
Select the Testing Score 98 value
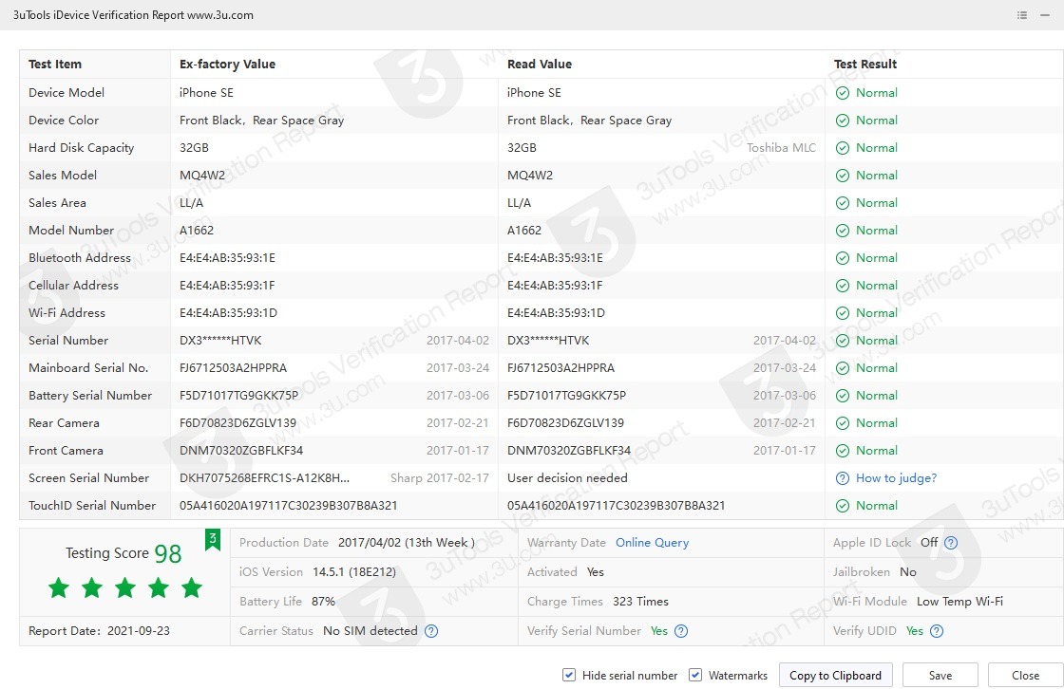(167, 553)
